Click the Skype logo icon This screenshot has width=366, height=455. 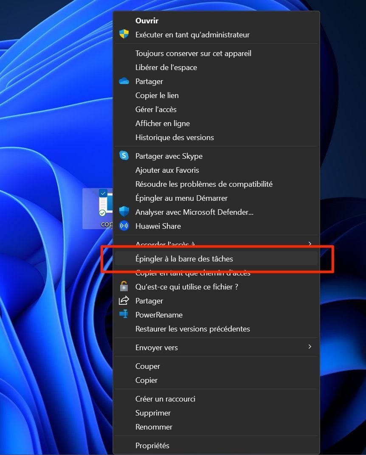(124, 155)
